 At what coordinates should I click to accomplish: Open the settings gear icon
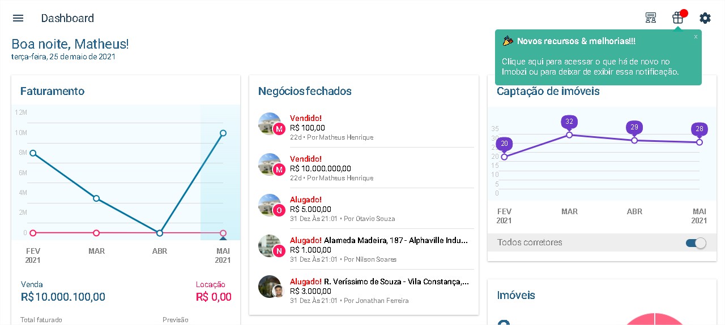click(705, 18)
